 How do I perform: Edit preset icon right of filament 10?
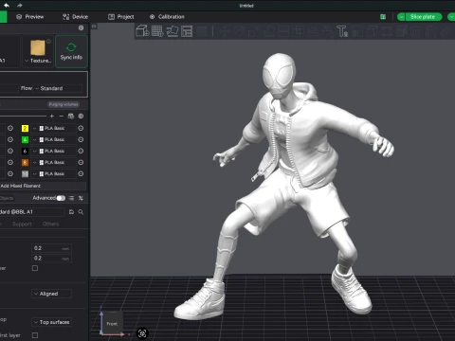point(81,173)
